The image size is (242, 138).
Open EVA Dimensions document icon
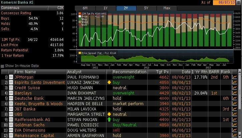point(11,130)
